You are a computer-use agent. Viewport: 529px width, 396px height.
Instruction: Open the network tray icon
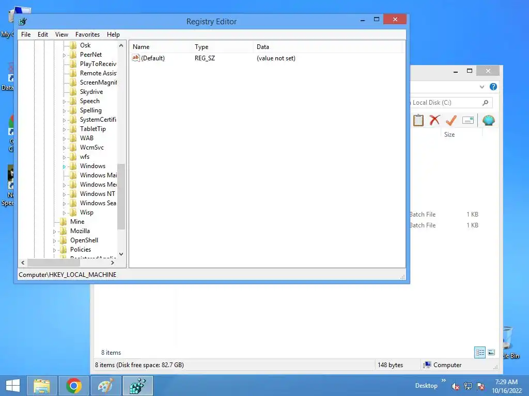pyautogui.click(x=468, y=386)
